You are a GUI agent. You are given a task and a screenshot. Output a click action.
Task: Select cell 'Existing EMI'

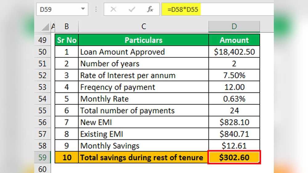144,134
